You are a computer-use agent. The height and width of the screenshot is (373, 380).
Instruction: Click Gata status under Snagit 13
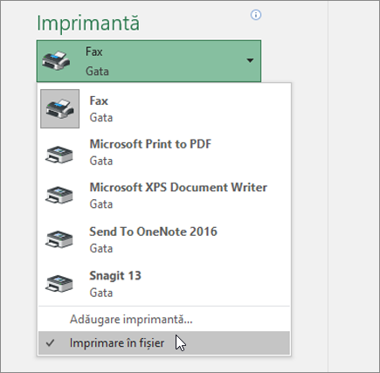(101, 293)
